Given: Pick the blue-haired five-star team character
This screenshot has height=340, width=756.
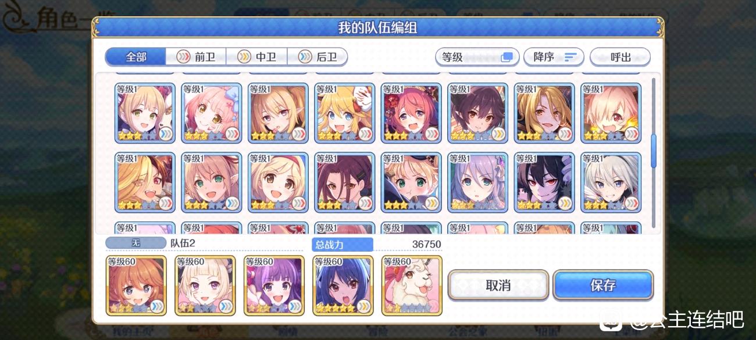Looking at the screenshot, I should pos(343,285).
